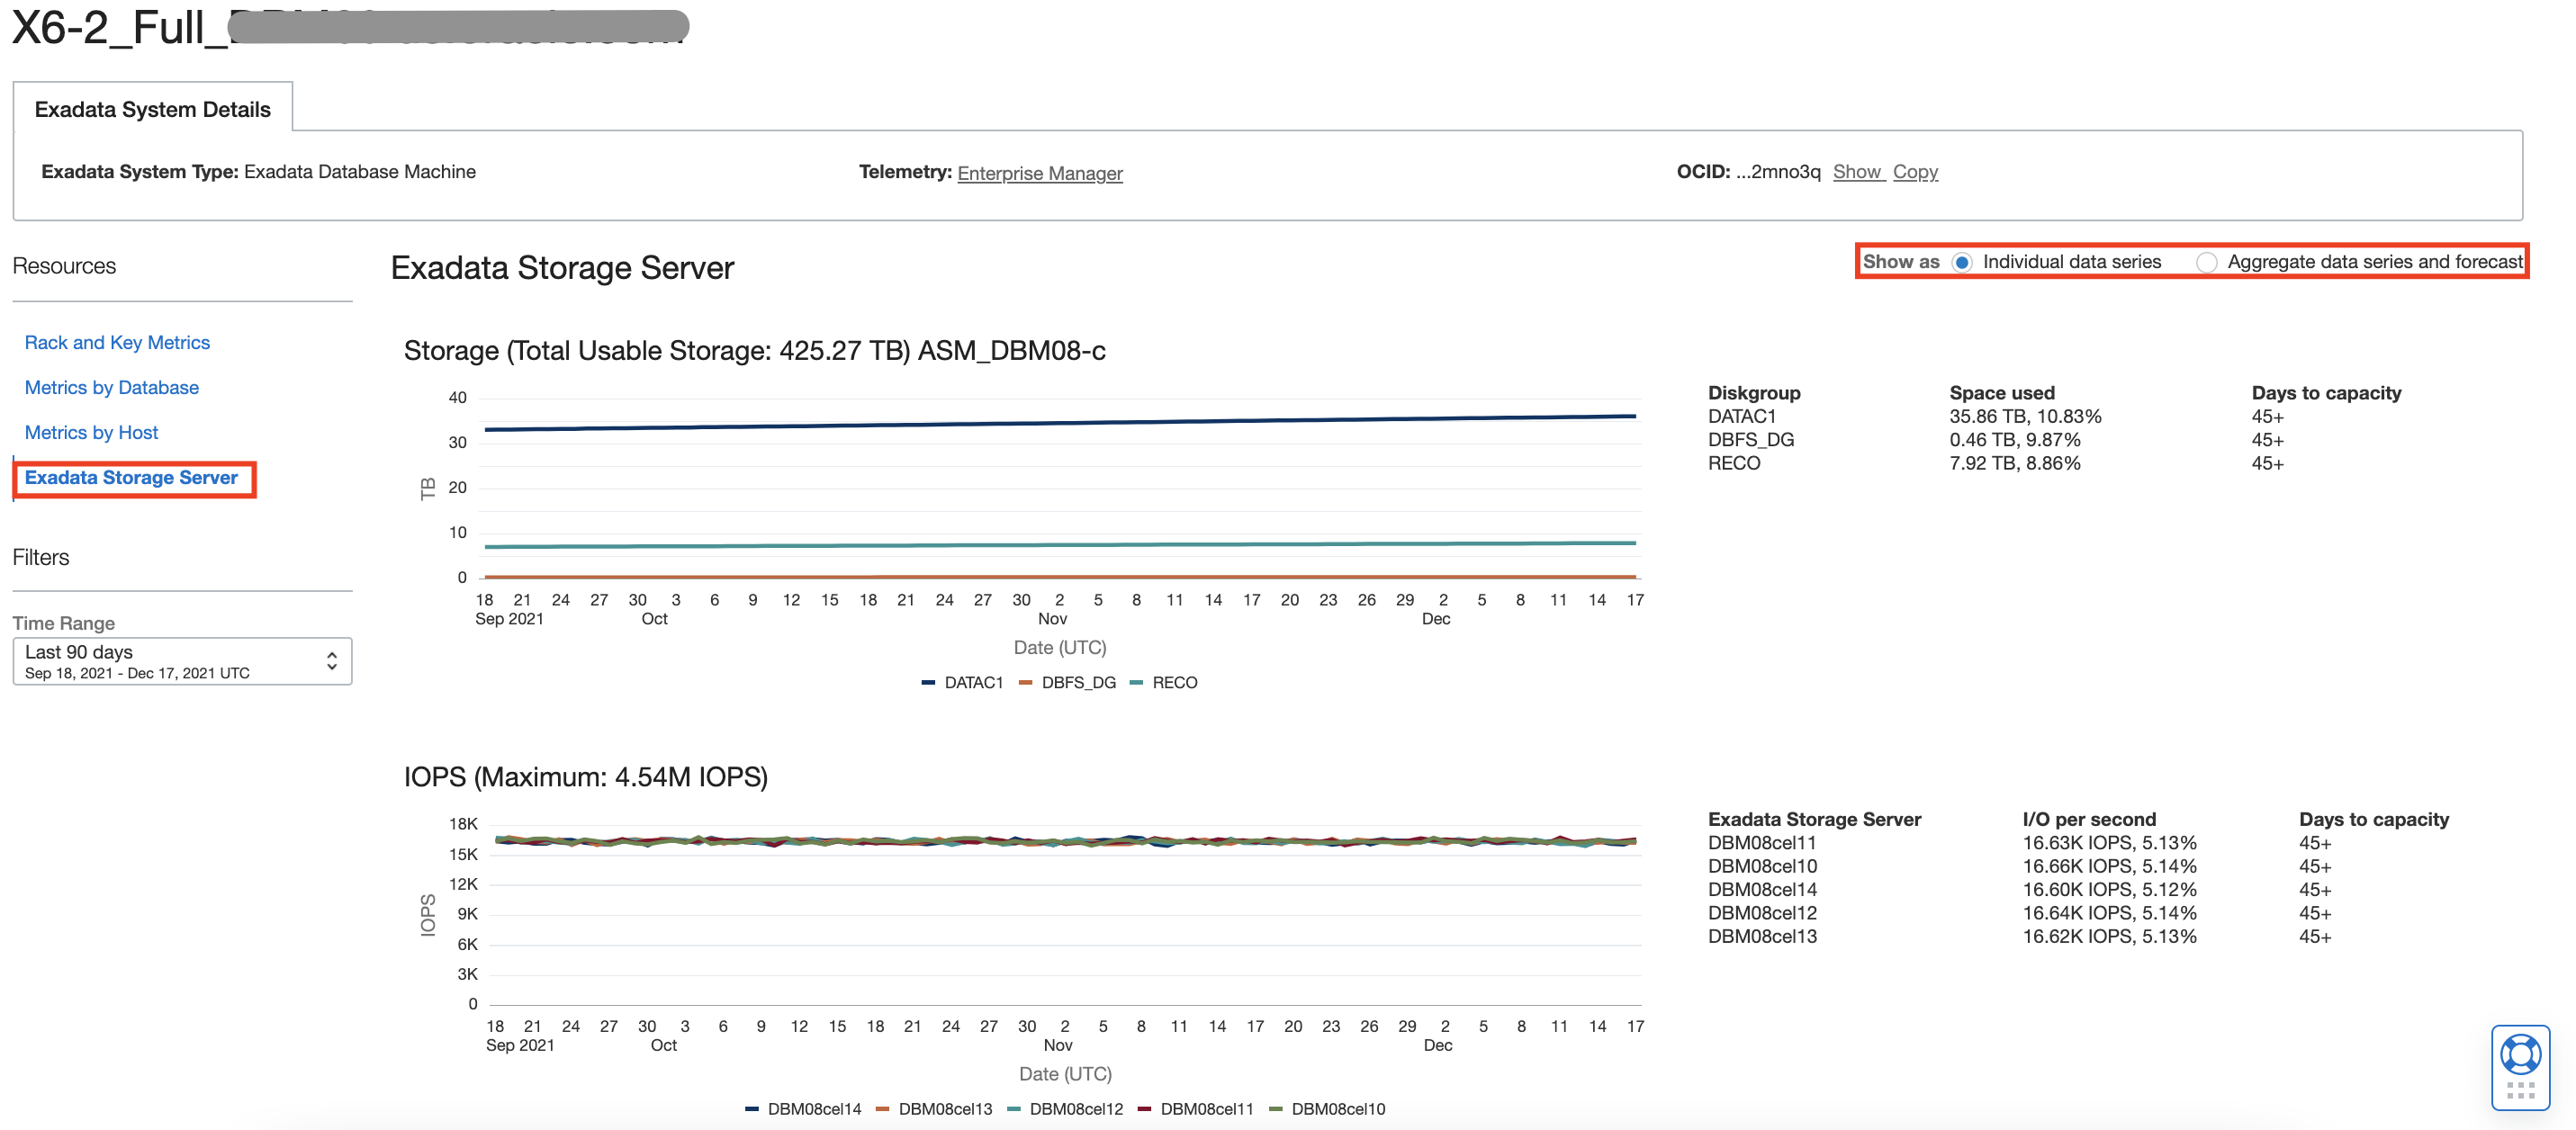The width and height of the screenshot is (2576, 1130).
Task: Click the Enterprise Manager telemetry link
Action: coord(1039,173)
